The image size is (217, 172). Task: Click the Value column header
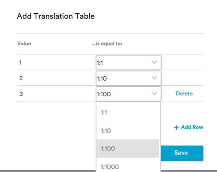tap(24, 44)
